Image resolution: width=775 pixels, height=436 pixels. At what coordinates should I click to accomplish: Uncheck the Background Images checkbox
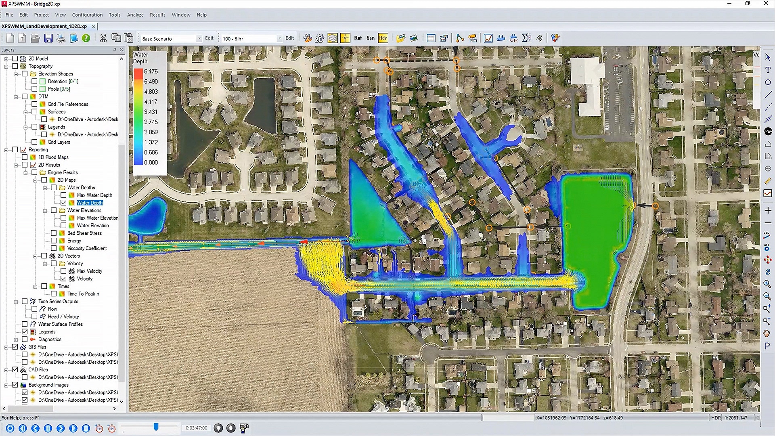click(x=15, y=385)
